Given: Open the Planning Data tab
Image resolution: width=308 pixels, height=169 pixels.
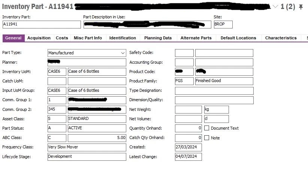Looking at the screenshot, I should click(x=158, y=38).
